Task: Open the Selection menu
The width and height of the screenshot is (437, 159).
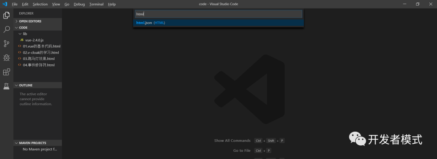Action: pos(40,4)
